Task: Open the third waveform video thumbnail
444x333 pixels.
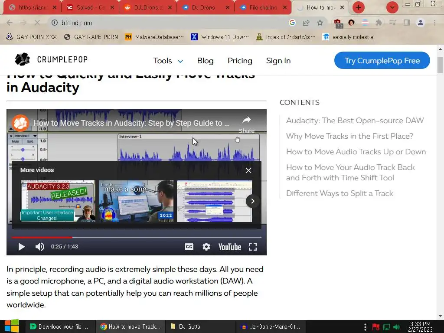Action: pyautogui.click(x=214, y=201)
